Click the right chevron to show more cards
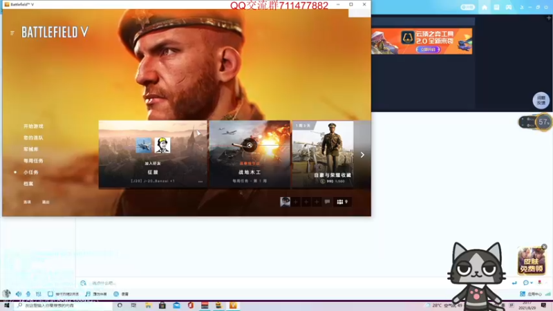 (x=362, y=155)
